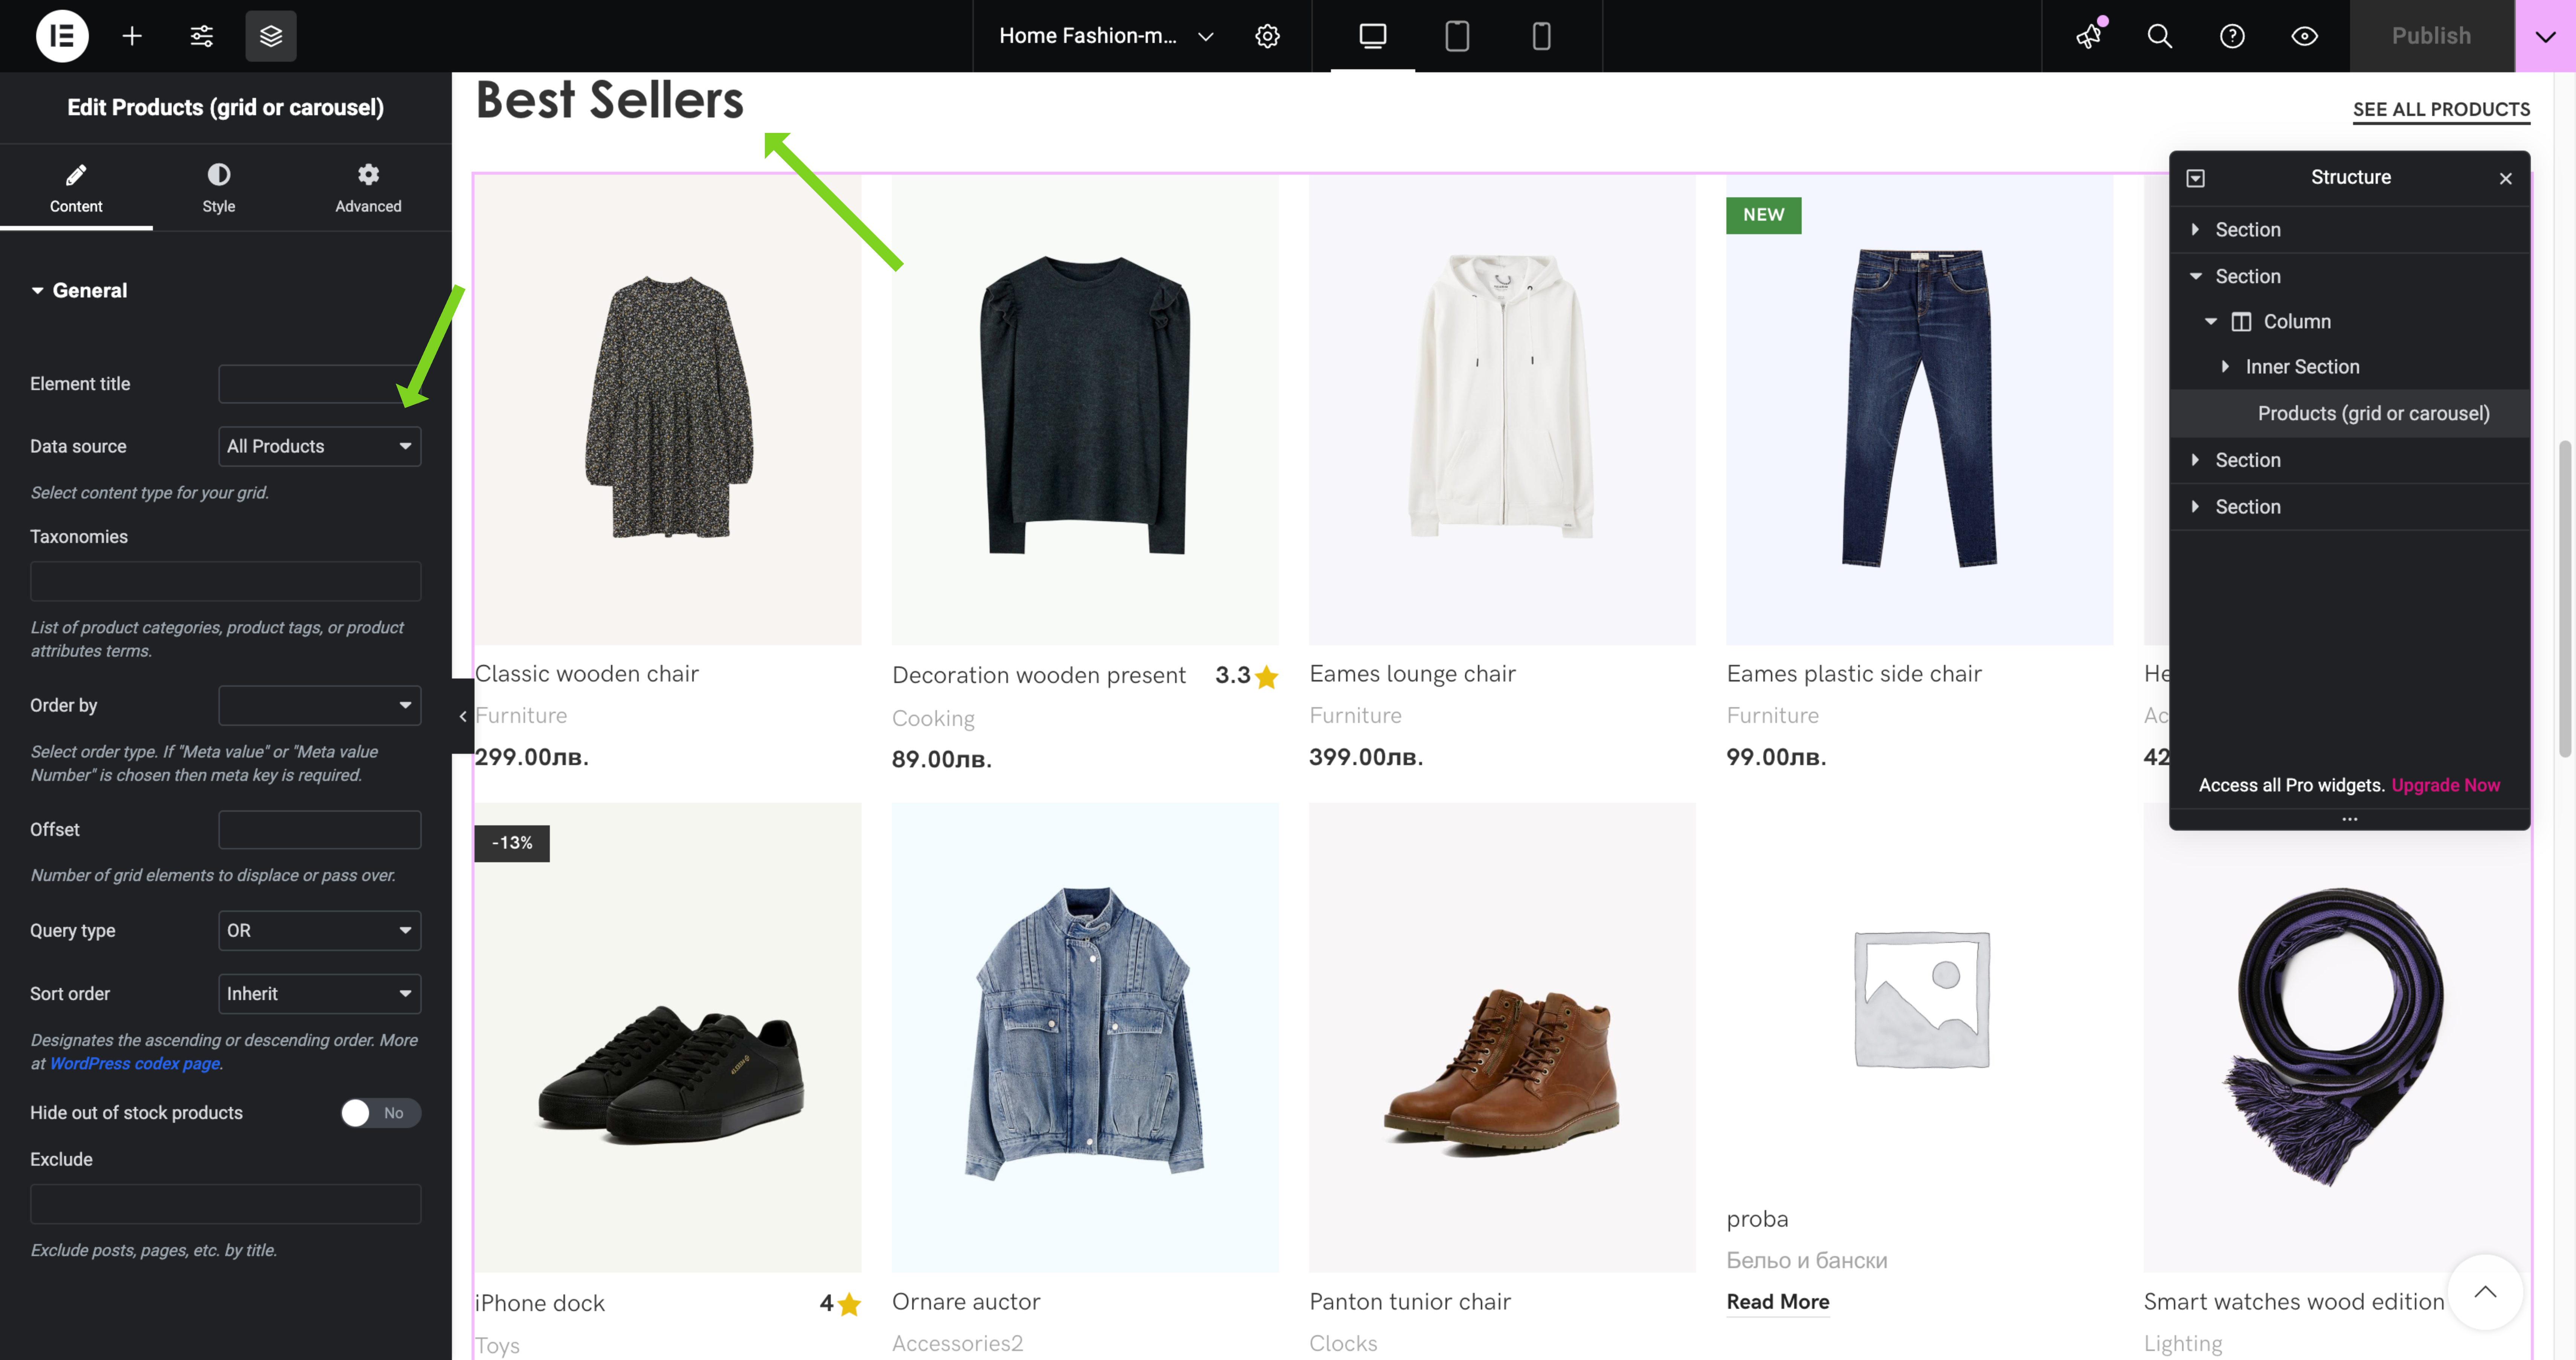Click the -13% sale badge
Screen dimensions: 2576x1360
click(x=512, y=843)
